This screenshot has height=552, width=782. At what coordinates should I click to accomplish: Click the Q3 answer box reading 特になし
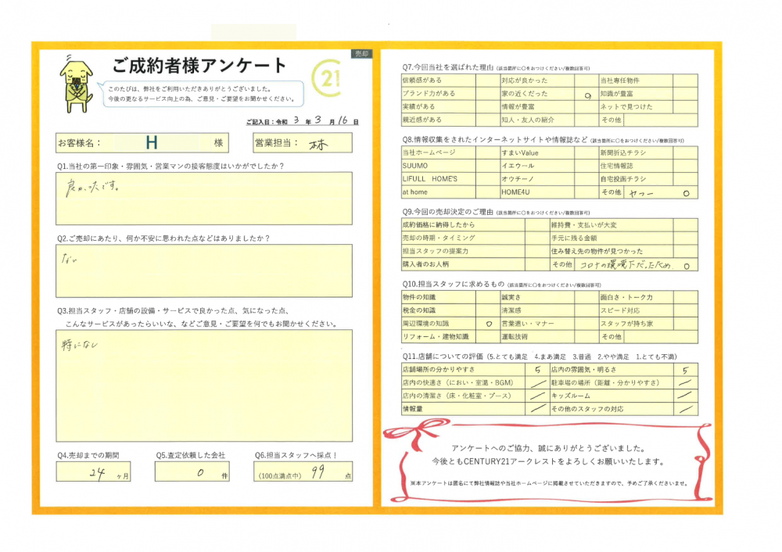click(203, 385)
